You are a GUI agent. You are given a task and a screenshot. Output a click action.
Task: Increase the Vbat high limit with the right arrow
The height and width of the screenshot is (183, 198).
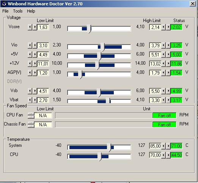pyautogui.click(x=168, y=100)
